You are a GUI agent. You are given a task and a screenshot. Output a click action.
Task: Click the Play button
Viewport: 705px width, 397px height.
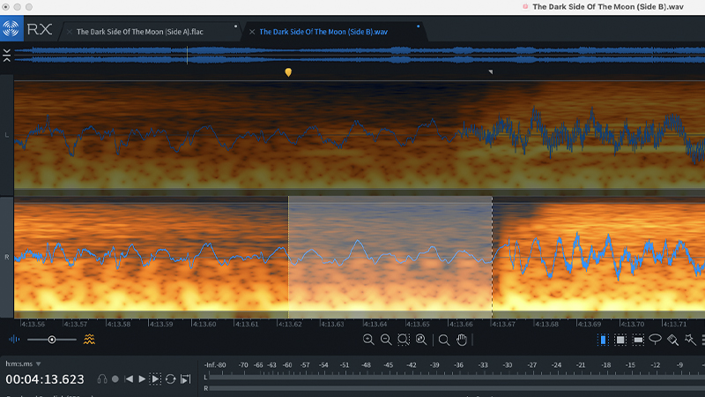[142, 379]
